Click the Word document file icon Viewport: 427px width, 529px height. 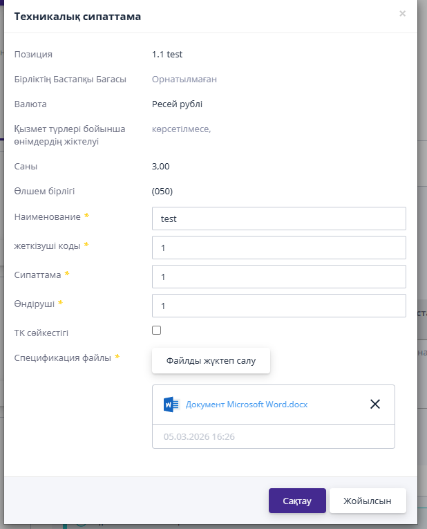pyautogui.click(x=171, y=405)
